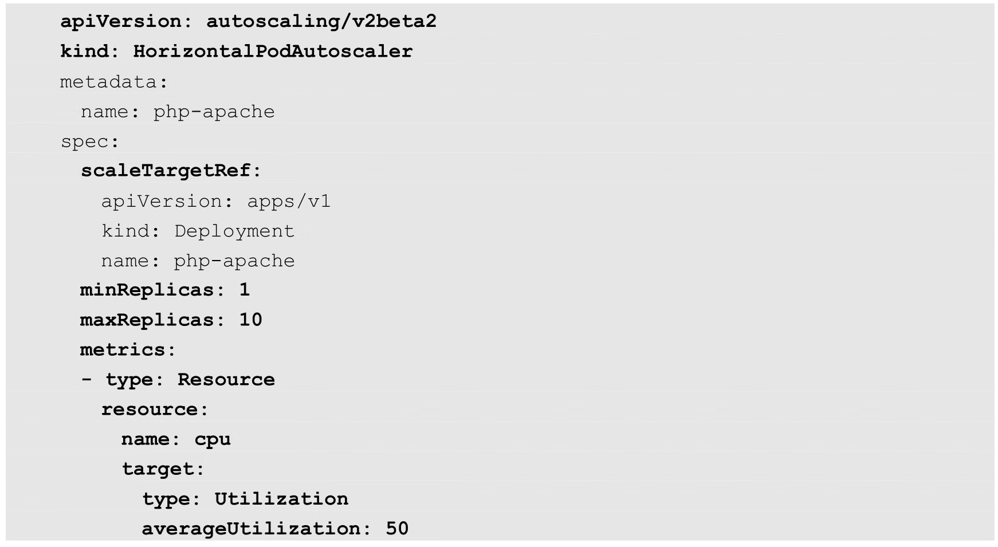Click the maxReplicas key
This screenshot has height=547, width=998.
147,320
